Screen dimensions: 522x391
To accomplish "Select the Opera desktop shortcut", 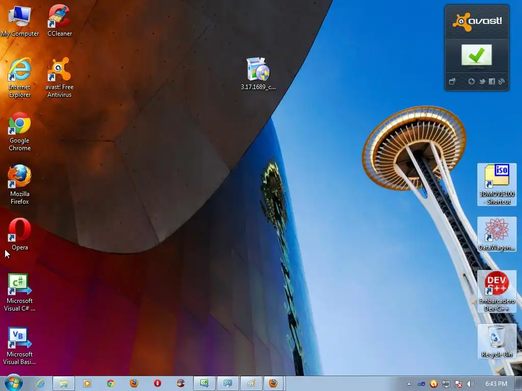I will (20, 234).
